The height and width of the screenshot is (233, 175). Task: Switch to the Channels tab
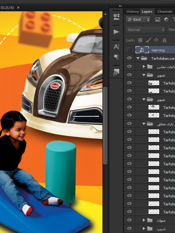tap(165, 11)
